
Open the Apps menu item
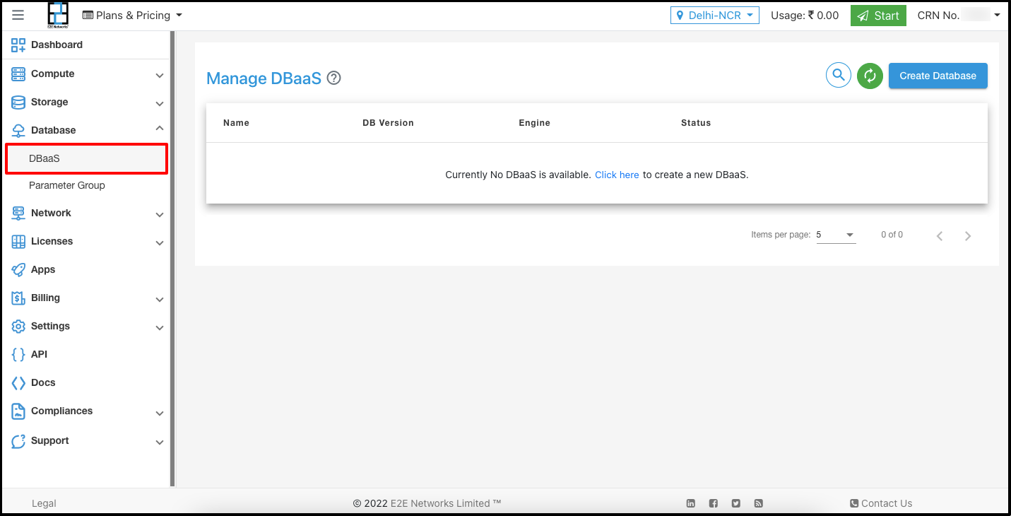(x=43, y=269)
